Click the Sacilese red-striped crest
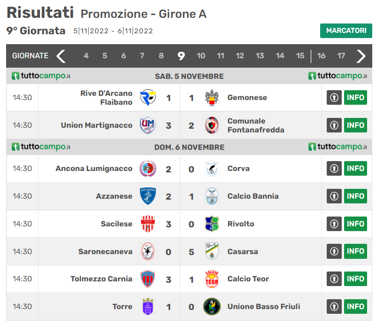The width and height of the screenshot is (376, 326). click(x=148, y=224)
